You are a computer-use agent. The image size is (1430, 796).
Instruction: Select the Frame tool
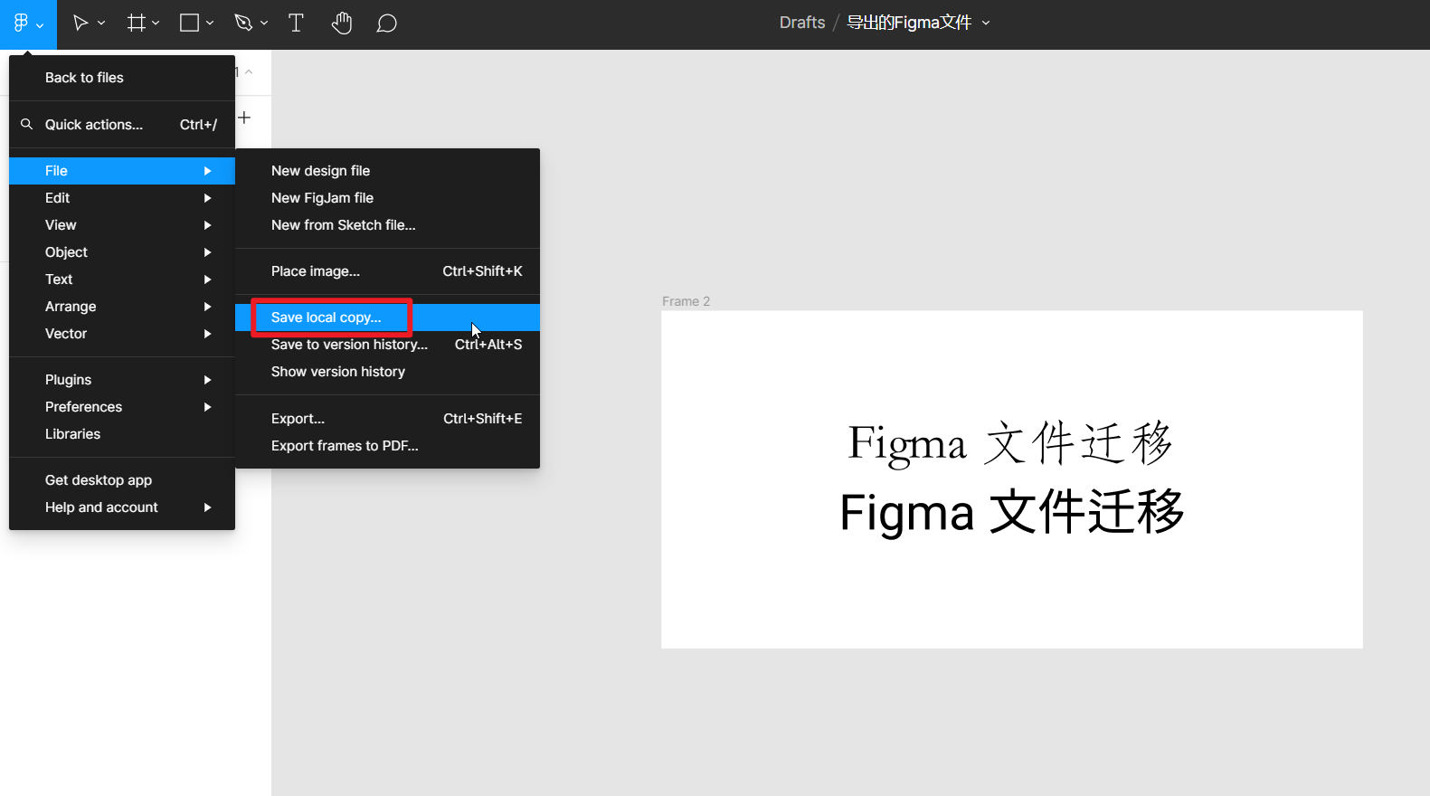click(137, 24)
